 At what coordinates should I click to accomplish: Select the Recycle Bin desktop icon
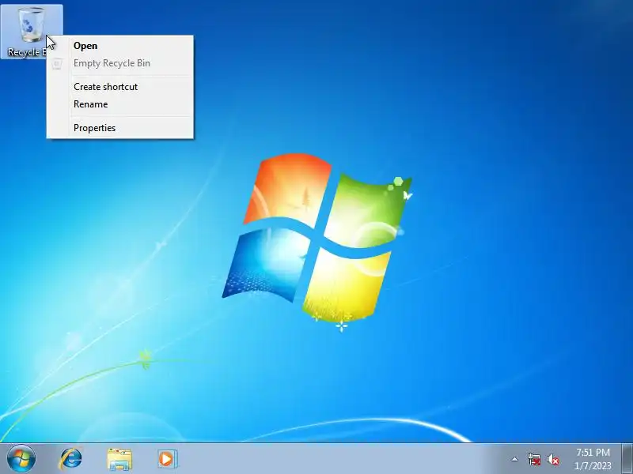click(x=32, y=32)
